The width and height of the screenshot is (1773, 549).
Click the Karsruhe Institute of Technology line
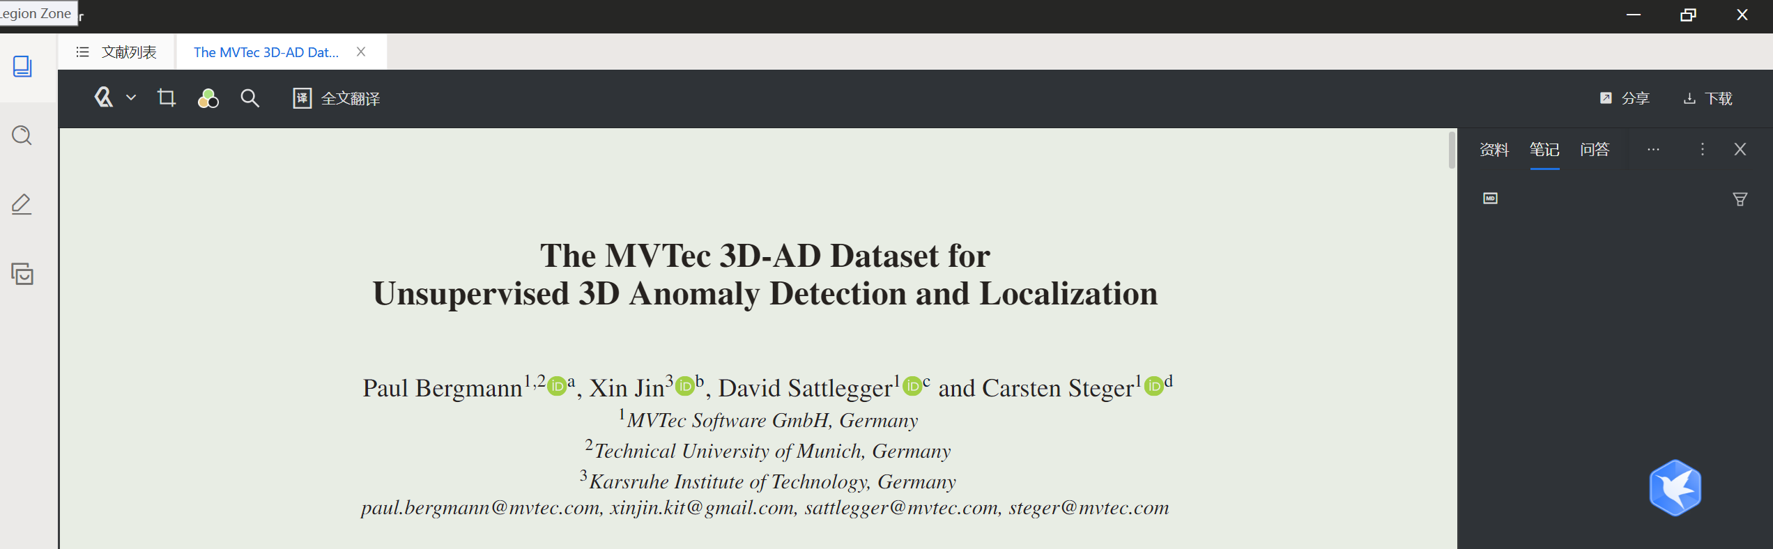(768, 481)
